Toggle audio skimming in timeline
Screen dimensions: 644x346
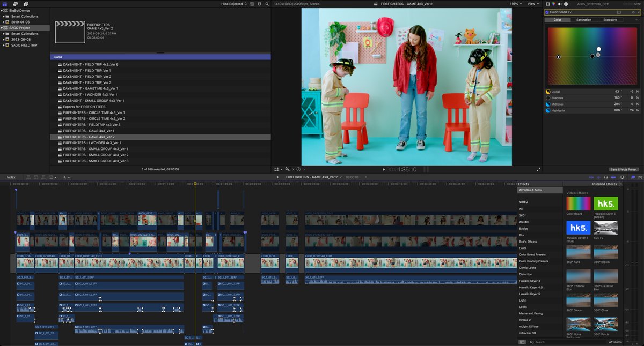pyautogui.click(x=598, y=177)
